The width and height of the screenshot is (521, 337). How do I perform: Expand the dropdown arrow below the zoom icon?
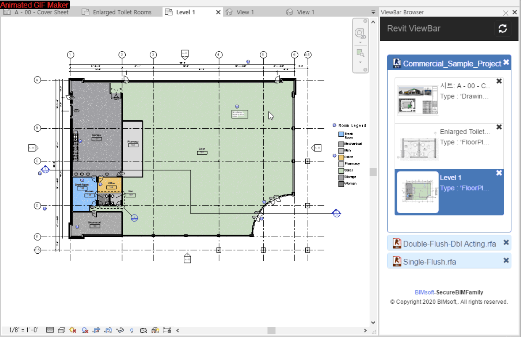pos(360,62)
